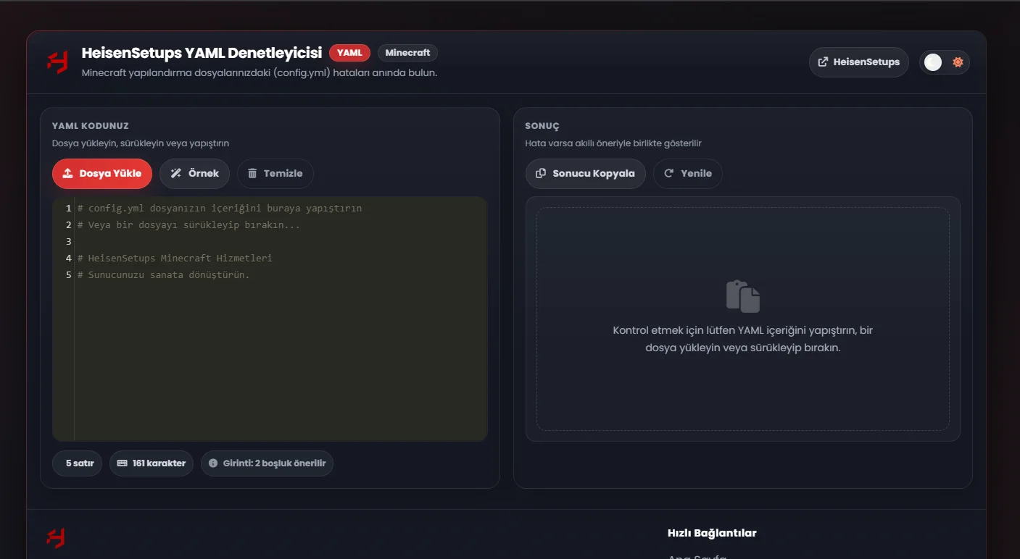Toggle the light/dark theme switch
The width and height of the screenshot is (1020, 559).
click(x=945, y=62)
